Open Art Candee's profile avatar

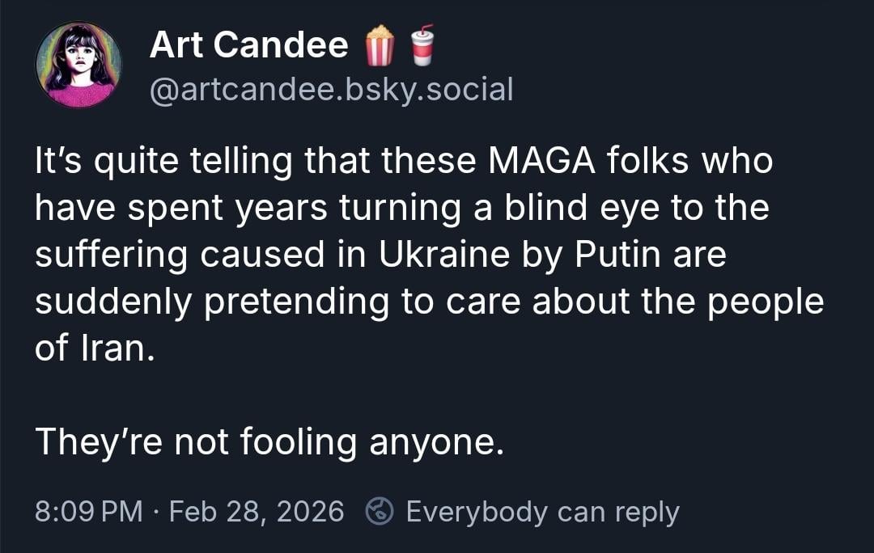coord(78,65)
